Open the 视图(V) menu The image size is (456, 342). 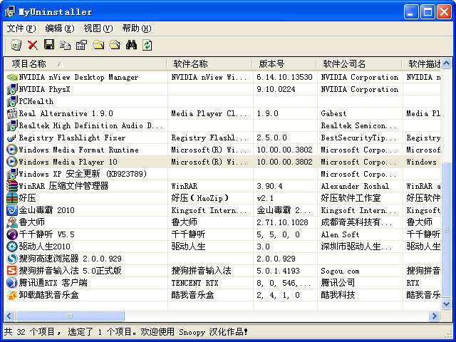click(98, 28)
